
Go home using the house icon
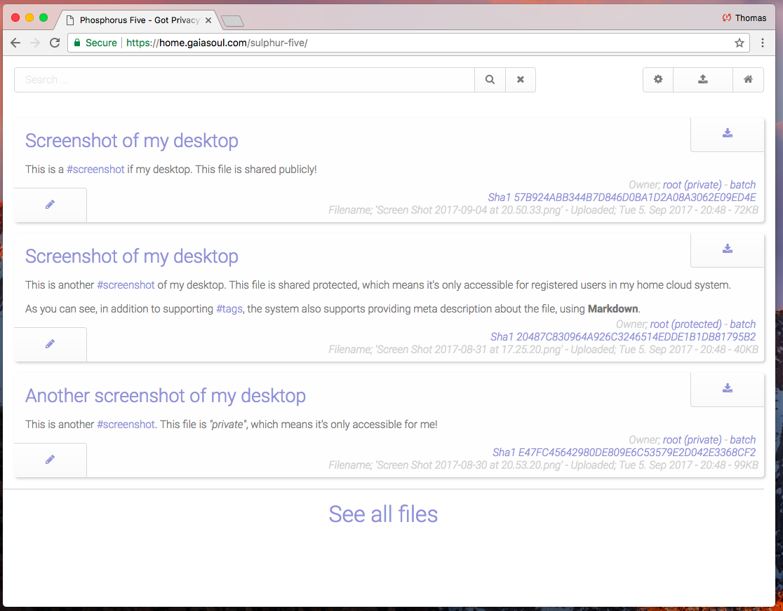pos(748,80)
